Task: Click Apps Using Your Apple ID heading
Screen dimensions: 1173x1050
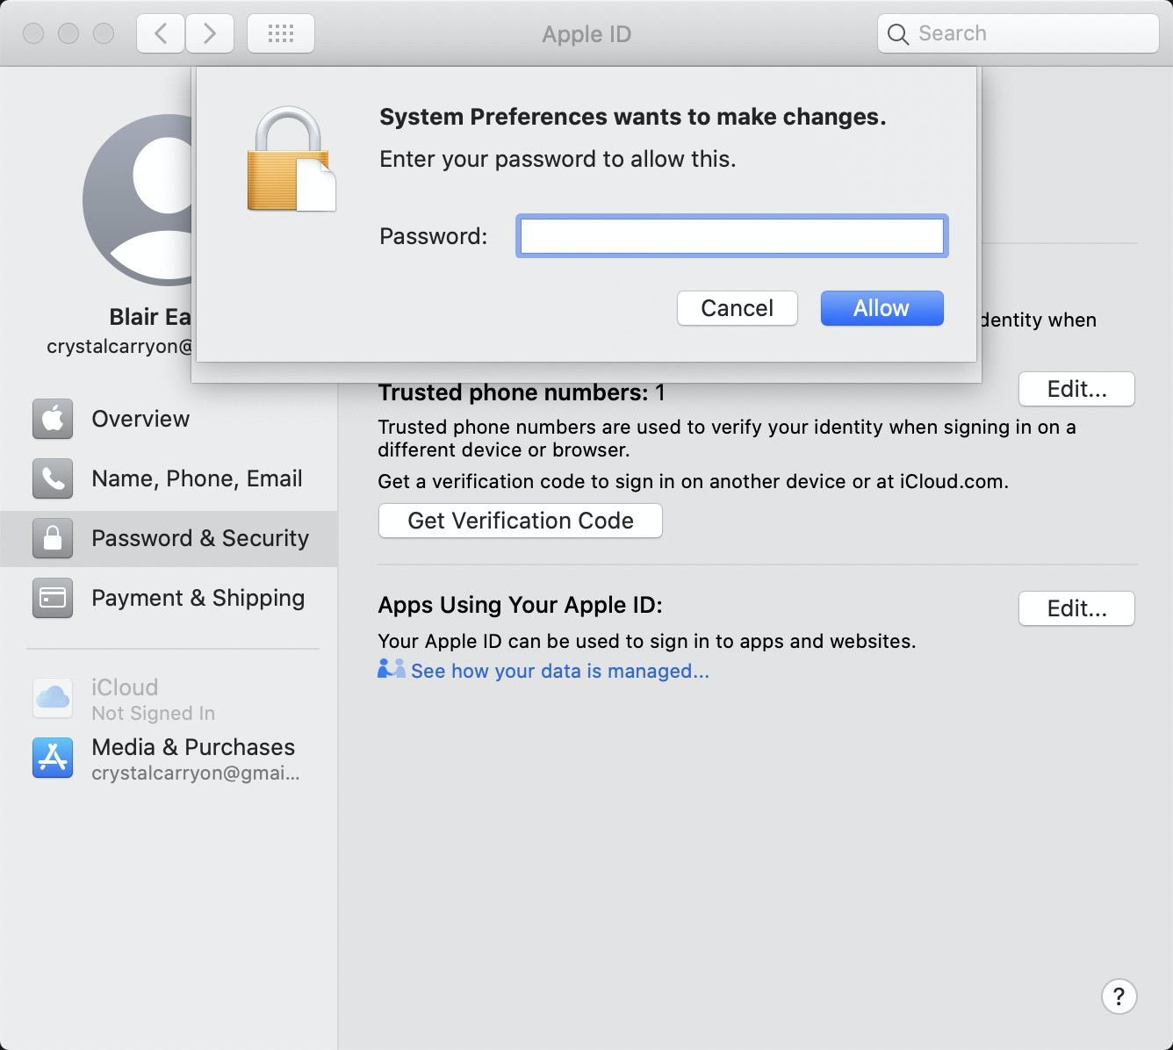Action: pos(520,605)
